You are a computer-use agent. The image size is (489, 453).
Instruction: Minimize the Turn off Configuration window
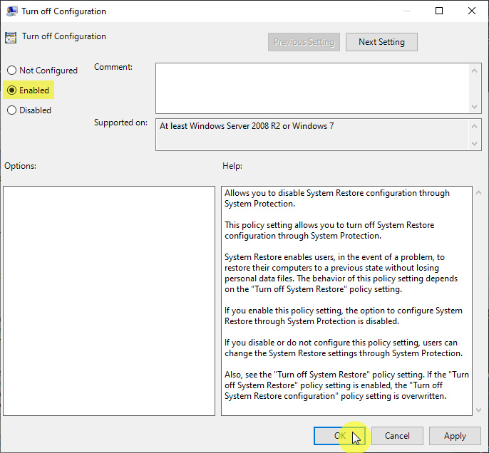tap(406, 11)
